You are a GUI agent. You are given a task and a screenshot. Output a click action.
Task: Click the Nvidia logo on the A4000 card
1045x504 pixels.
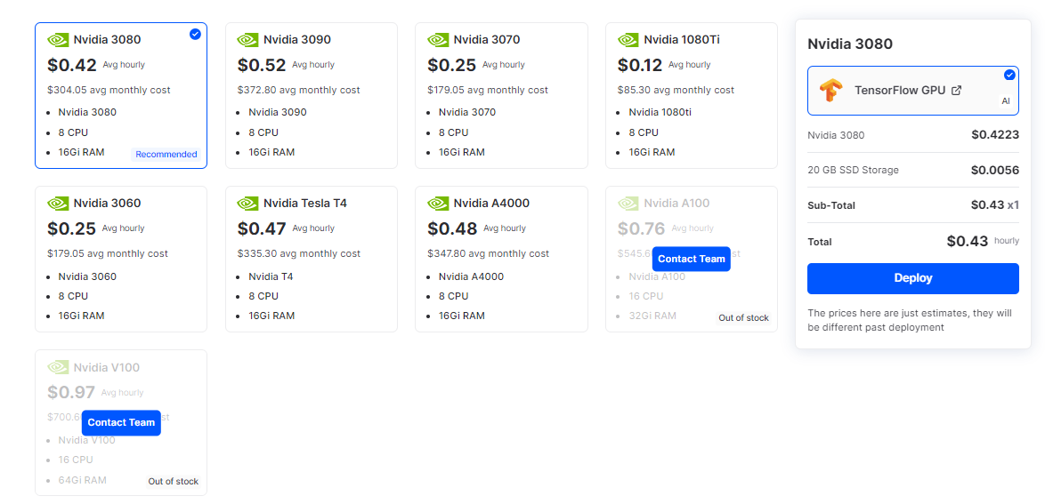click(438, 203)
